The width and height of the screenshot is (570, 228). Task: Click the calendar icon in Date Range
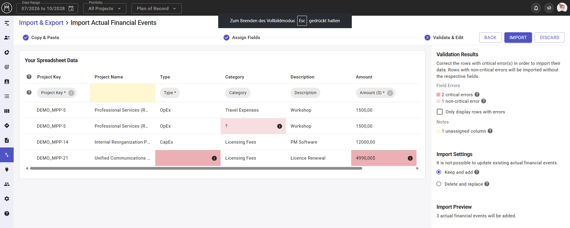(71, 8)
